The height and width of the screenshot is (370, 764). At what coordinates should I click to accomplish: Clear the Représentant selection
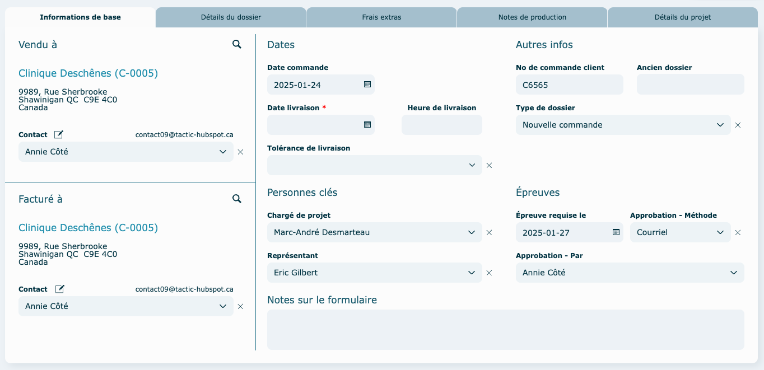pyautogui.click(x=489, y=273)
